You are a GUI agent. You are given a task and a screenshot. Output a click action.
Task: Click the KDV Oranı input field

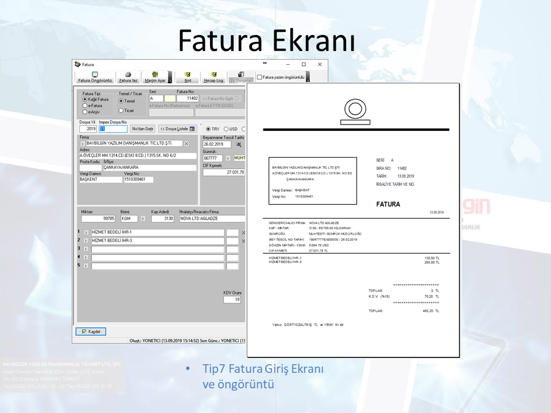point(231,299)
